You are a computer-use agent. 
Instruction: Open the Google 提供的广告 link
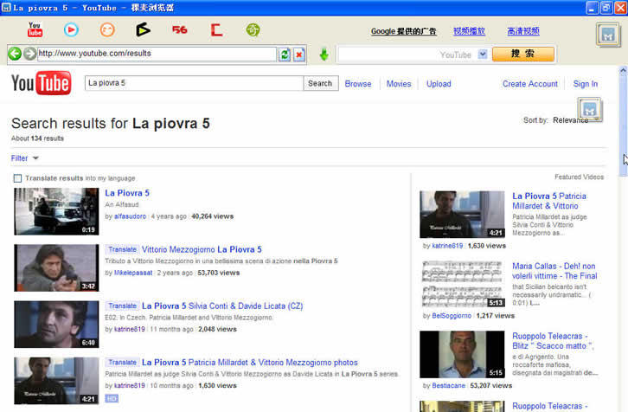point(403,31)
